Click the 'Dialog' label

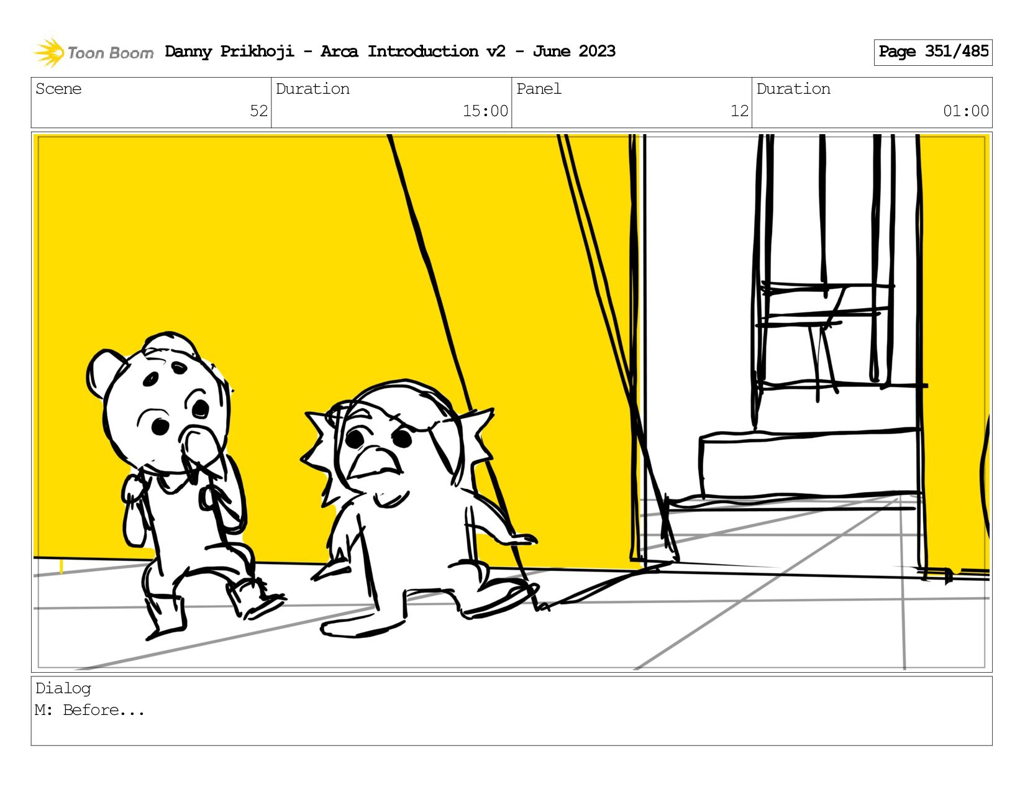coord(63,688)
